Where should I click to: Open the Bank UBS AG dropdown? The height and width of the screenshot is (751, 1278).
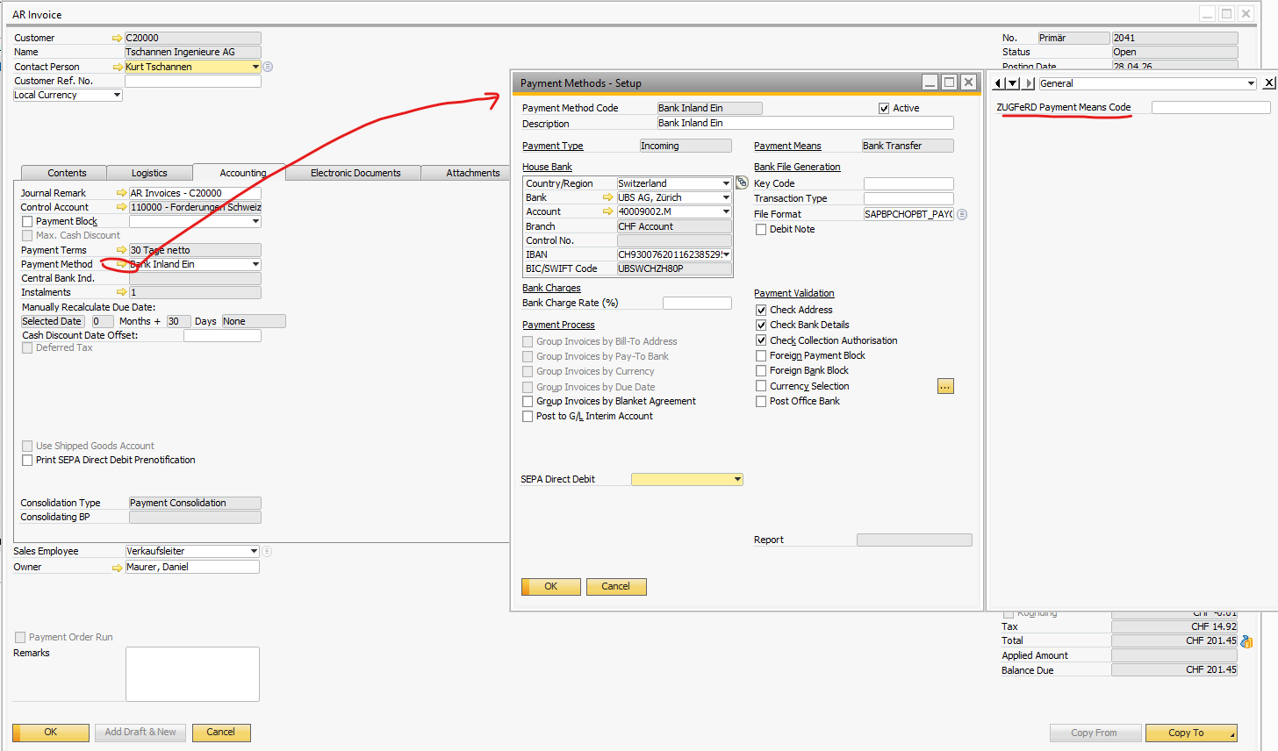pos(726,197)
